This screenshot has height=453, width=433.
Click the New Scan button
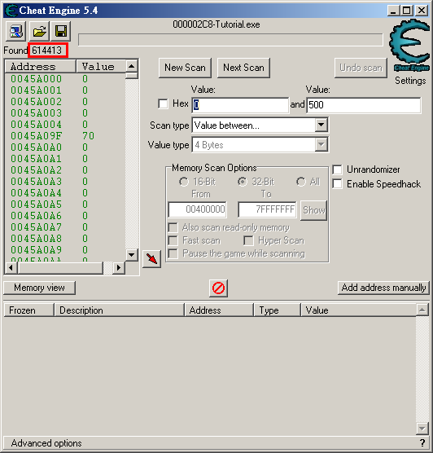click(x=185, y=68)
